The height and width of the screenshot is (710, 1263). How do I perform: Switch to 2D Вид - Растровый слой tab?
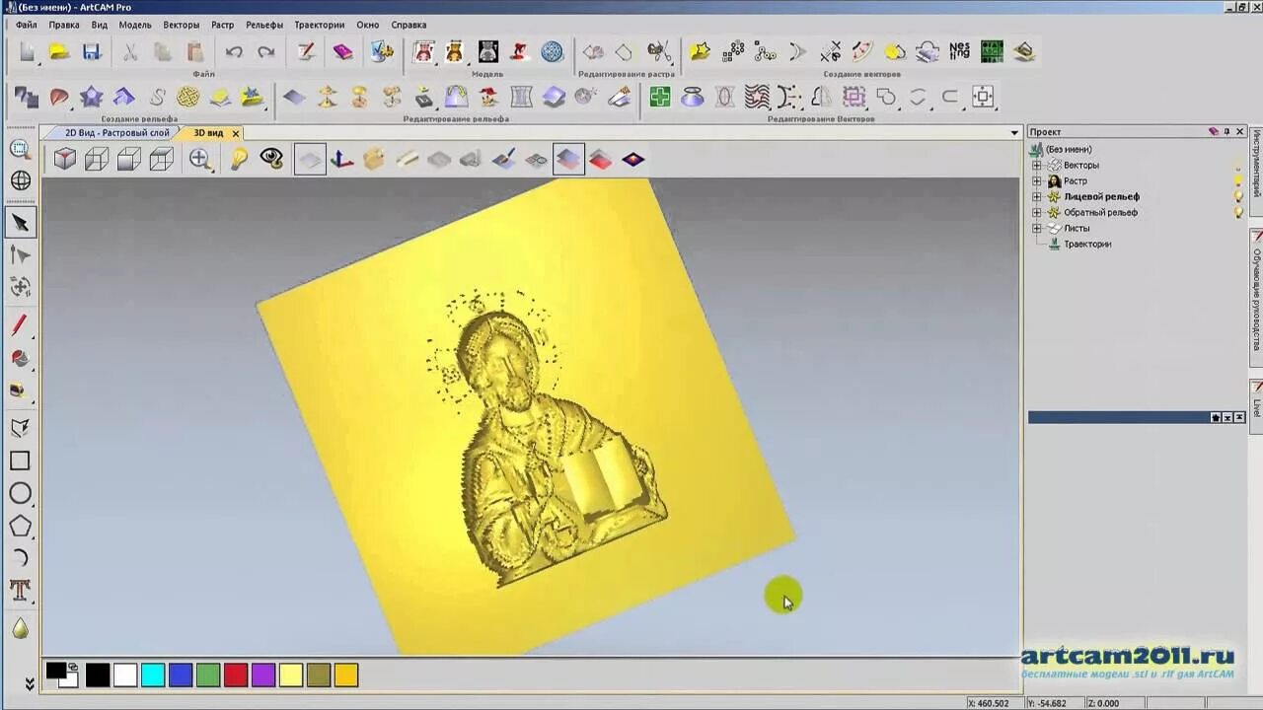coord(116,132)
